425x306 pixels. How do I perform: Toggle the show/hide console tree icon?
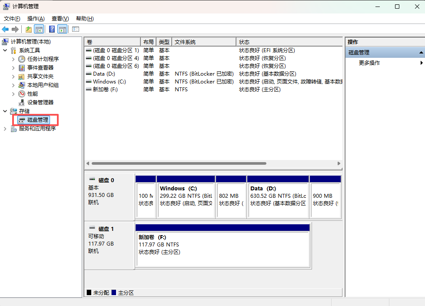click(40, 29)
